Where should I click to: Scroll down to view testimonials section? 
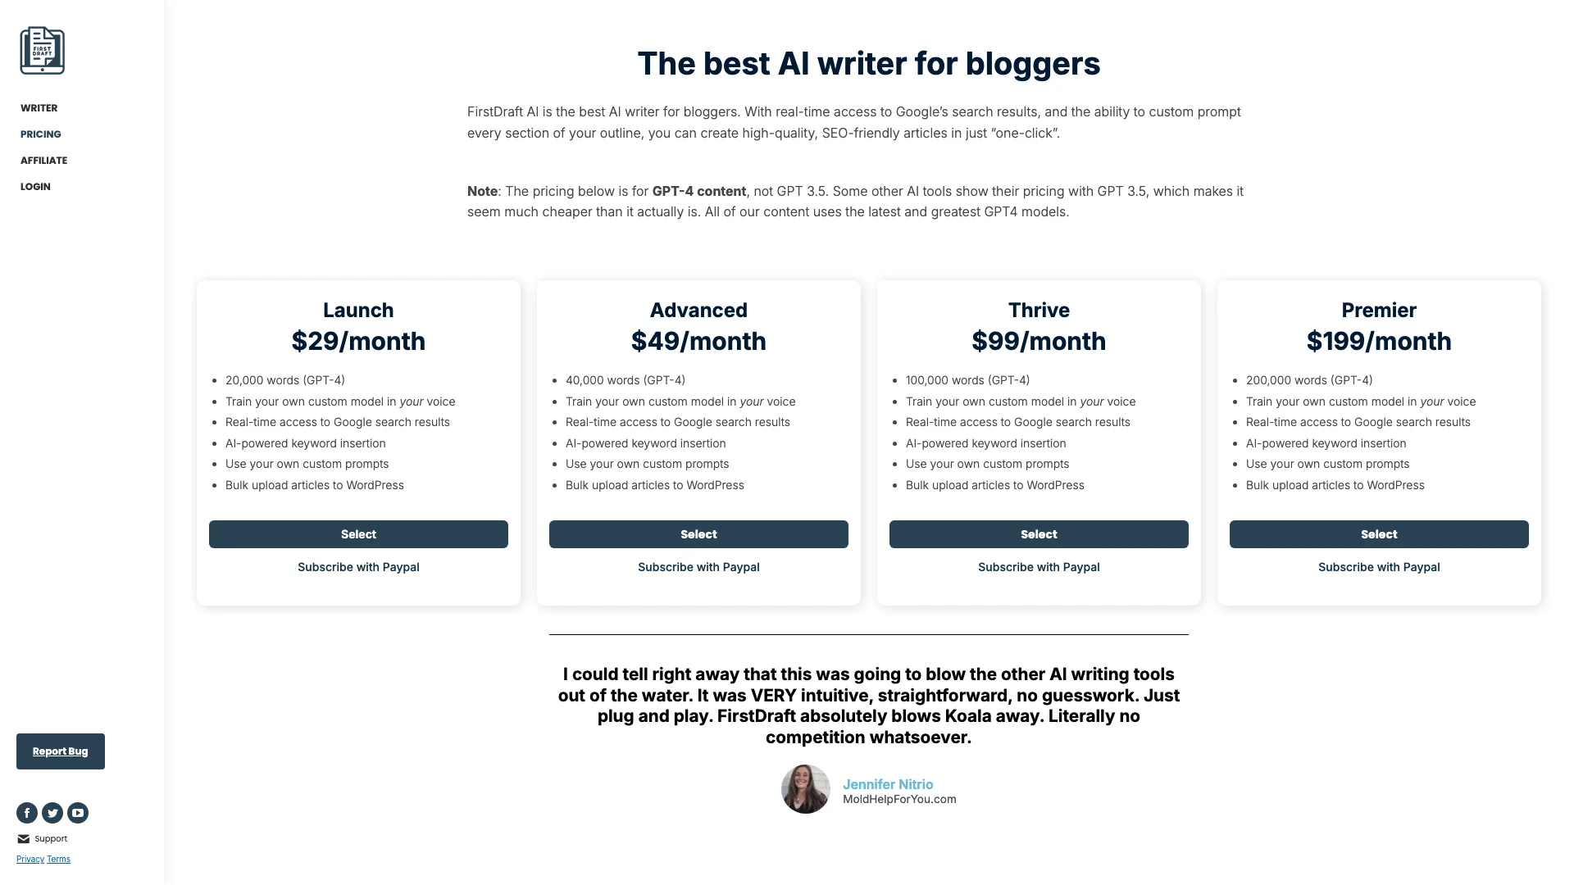868,705
